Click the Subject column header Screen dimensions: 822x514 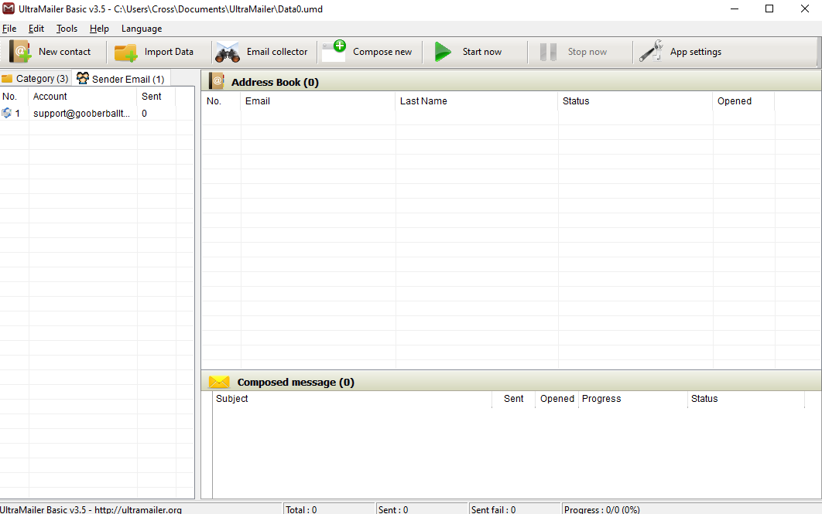click(351, 399)
